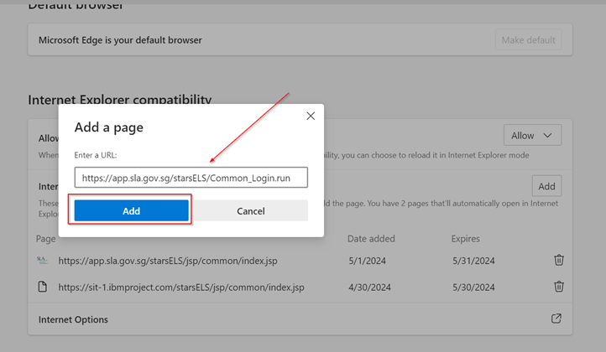The width and height of the screenshot is (606, 352).
Task: Click the expiry date 5/31/2024
Action: pos(473,261)
